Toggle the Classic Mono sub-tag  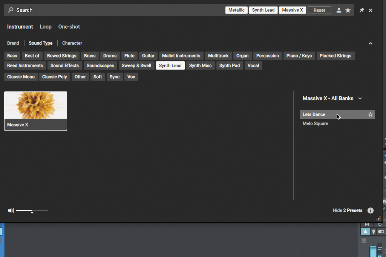coord(21,77)
